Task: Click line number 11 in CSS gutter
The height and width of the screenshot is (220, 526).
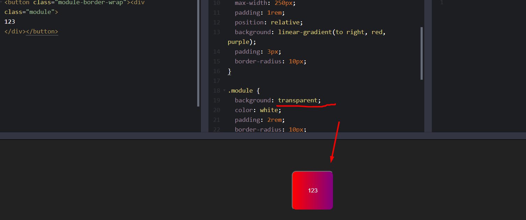Action: point(216,13)
